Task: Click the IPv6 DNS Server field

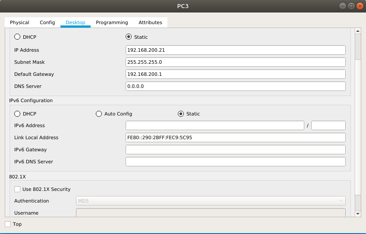Action: point(236,162)
